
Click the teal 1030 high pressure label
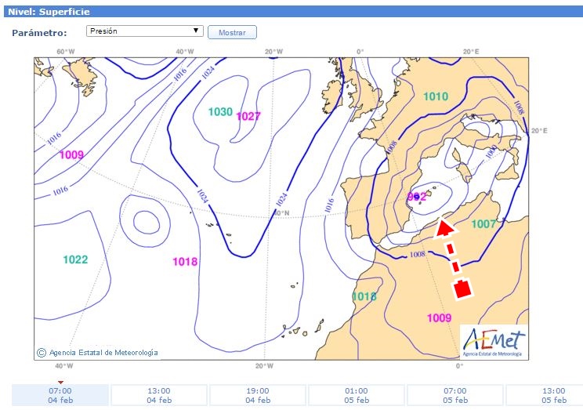[220, 112]
